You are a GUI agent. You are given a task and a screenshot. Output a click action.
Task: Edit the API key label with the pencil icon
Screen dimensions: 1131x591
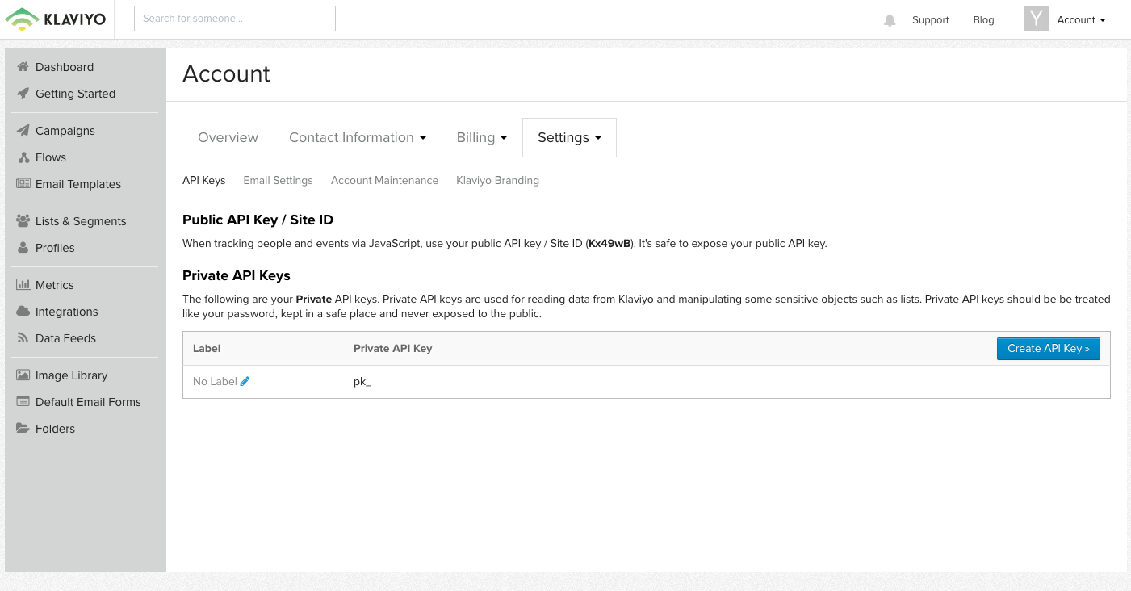point(245,381)
